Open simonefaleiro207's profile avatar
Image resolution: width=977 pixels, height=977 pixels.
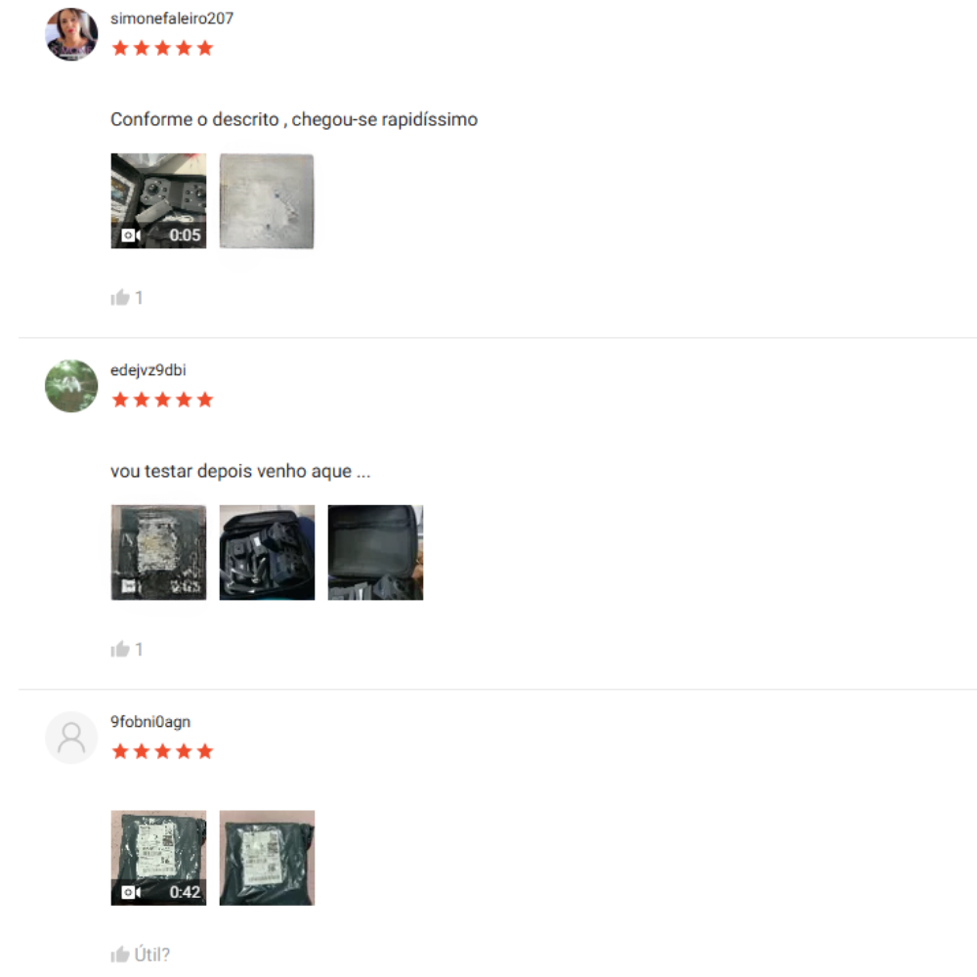[x=71, y=34]
